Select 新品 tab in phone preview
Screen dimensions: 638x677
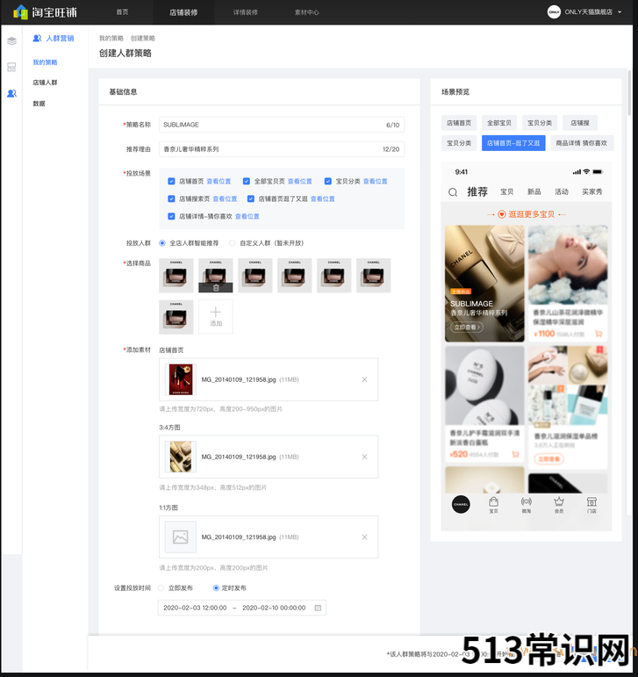(534, 191)
